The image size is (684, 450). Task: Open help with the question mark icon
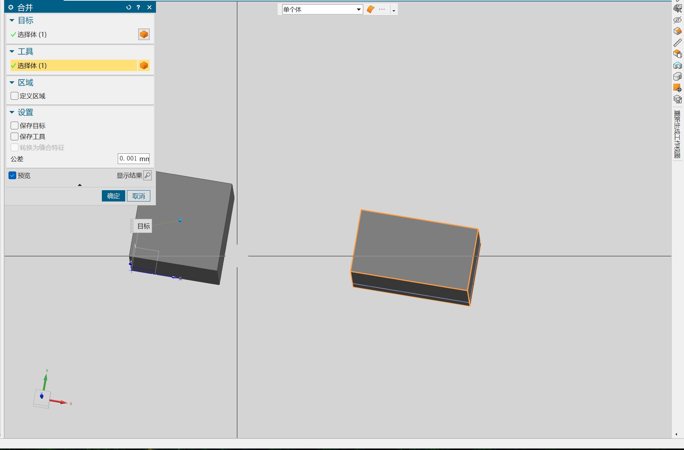coord(138,7)
